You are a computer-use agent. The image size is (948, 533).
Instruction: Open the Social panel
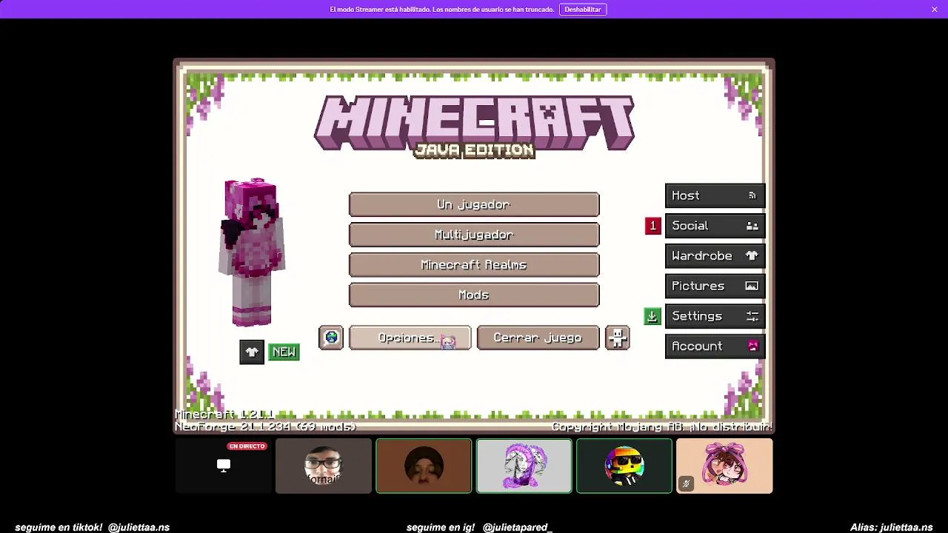pos(715,226)
